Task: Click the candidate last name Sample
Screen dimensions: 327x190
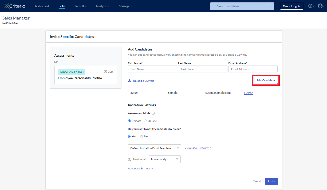Action: click(x=173, y=93)
